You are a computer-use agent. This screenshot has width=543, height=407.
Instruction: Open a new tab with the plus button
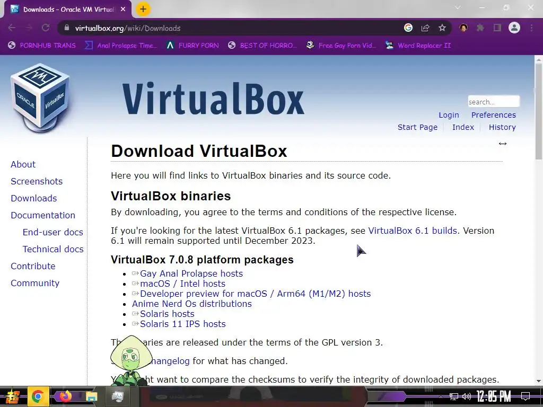coord(143,9)
